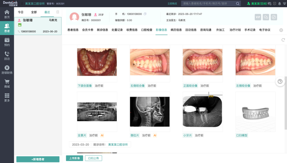This screenshot has height=163, width=287.
Task: Open the 手术记录 tab
Action: point(250,30)
